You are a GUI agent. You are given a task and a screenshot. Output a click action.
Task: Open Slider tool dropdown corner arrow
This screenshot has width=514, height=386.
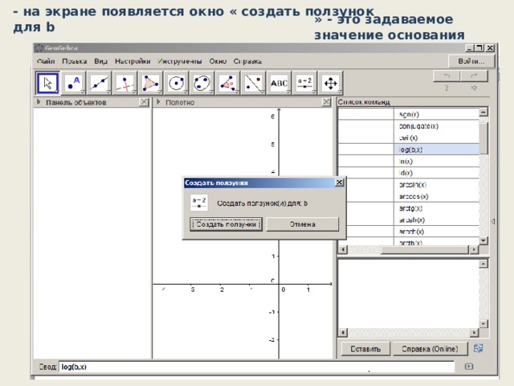314,92
